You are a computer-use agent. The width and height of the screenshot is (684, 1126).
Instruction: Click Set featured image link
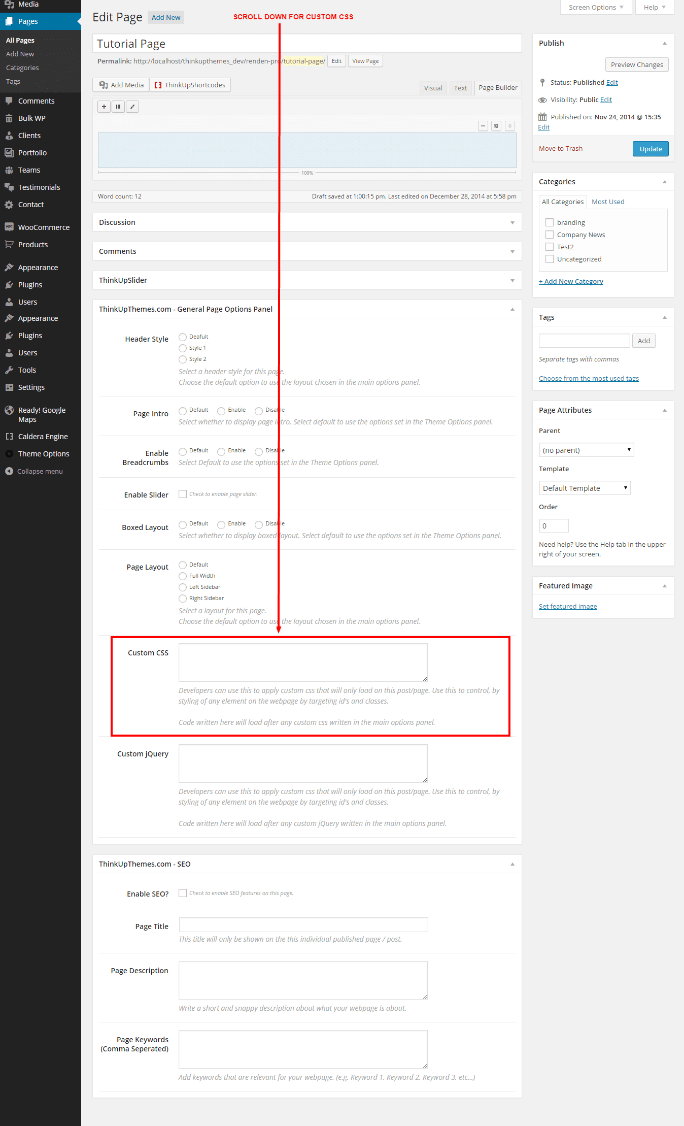point(568,606)
